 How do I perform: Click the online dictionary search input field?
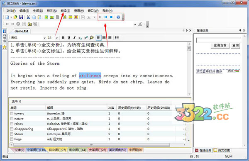tap(219, 40)
